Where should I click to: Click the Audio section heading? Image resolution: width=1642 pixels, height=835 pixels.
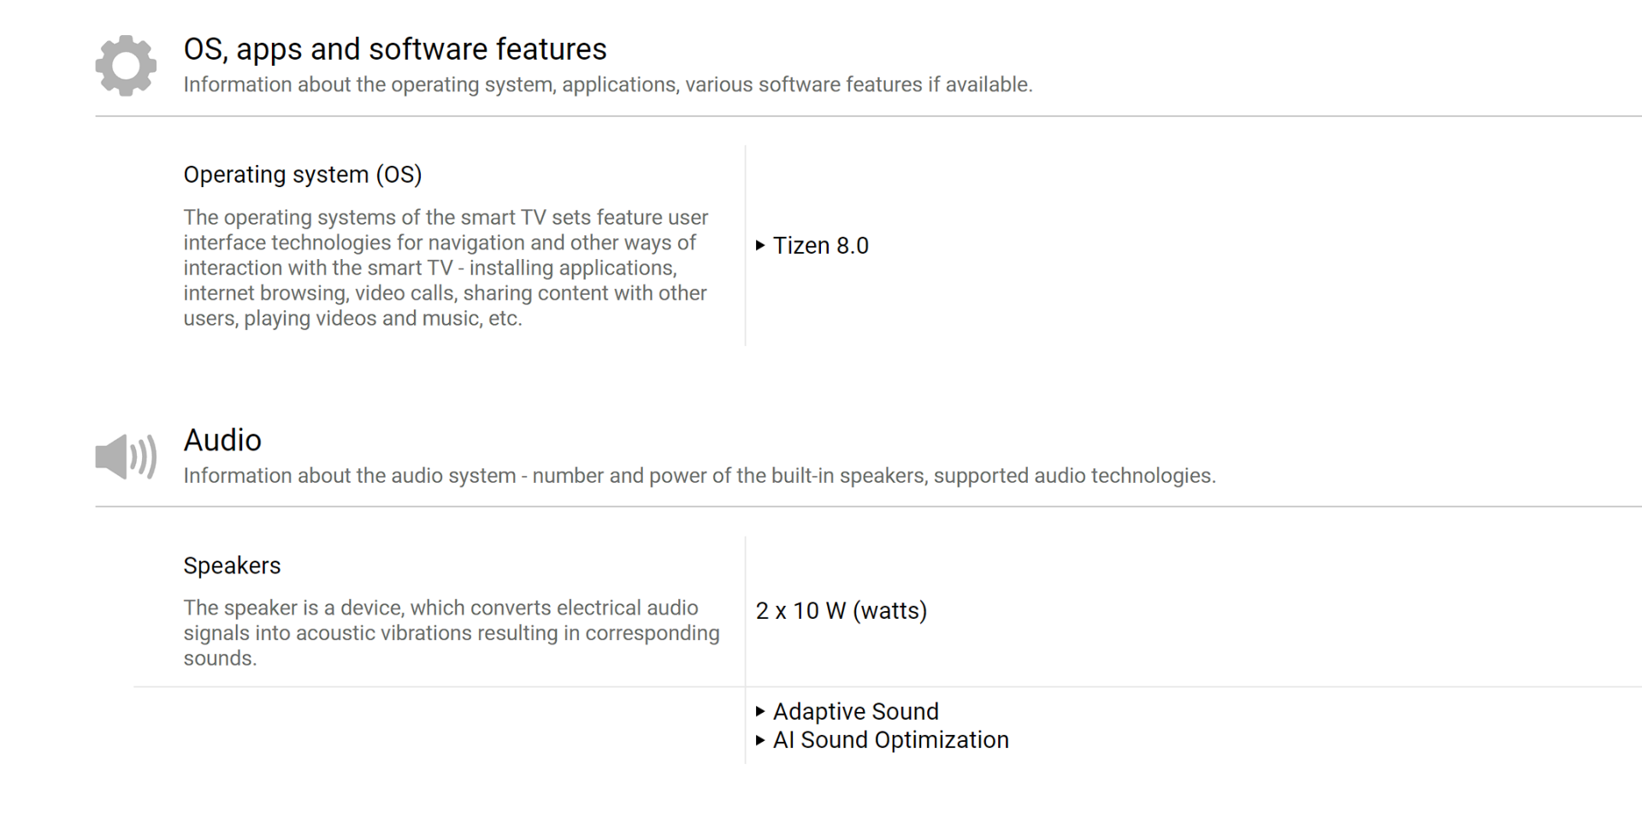click(x=222, y=440)
